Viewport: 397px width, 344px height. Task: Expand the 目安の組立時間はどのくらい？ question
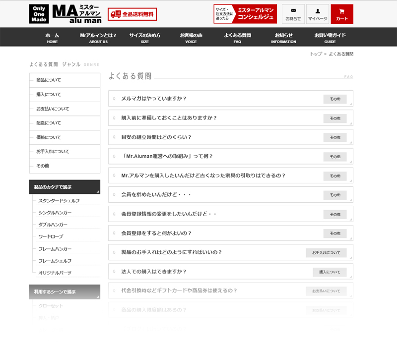pyautogui.click(x=156, y=137)
